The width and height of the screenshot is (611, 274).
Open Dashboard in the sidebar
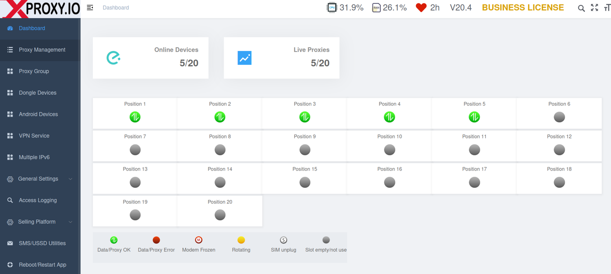(x=40, y=28)
